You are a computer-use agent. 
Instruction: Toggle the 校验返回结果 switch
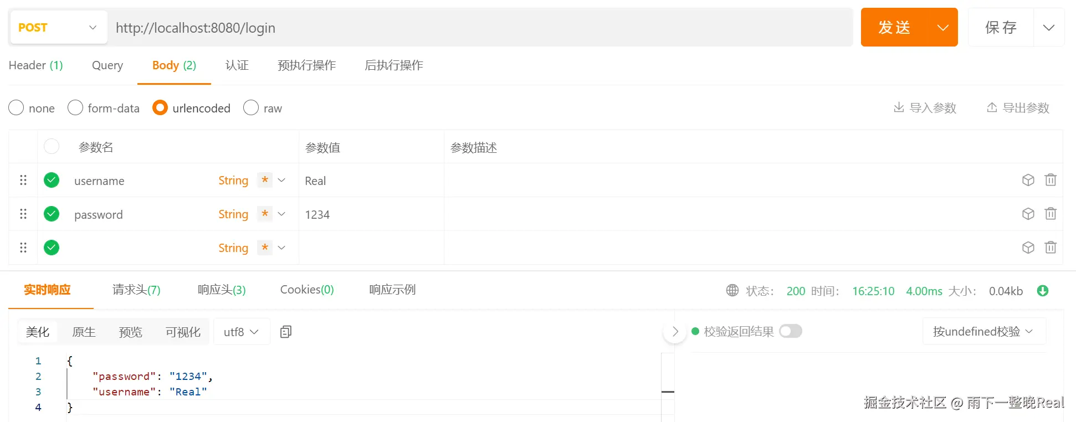[x=790, y=331]
